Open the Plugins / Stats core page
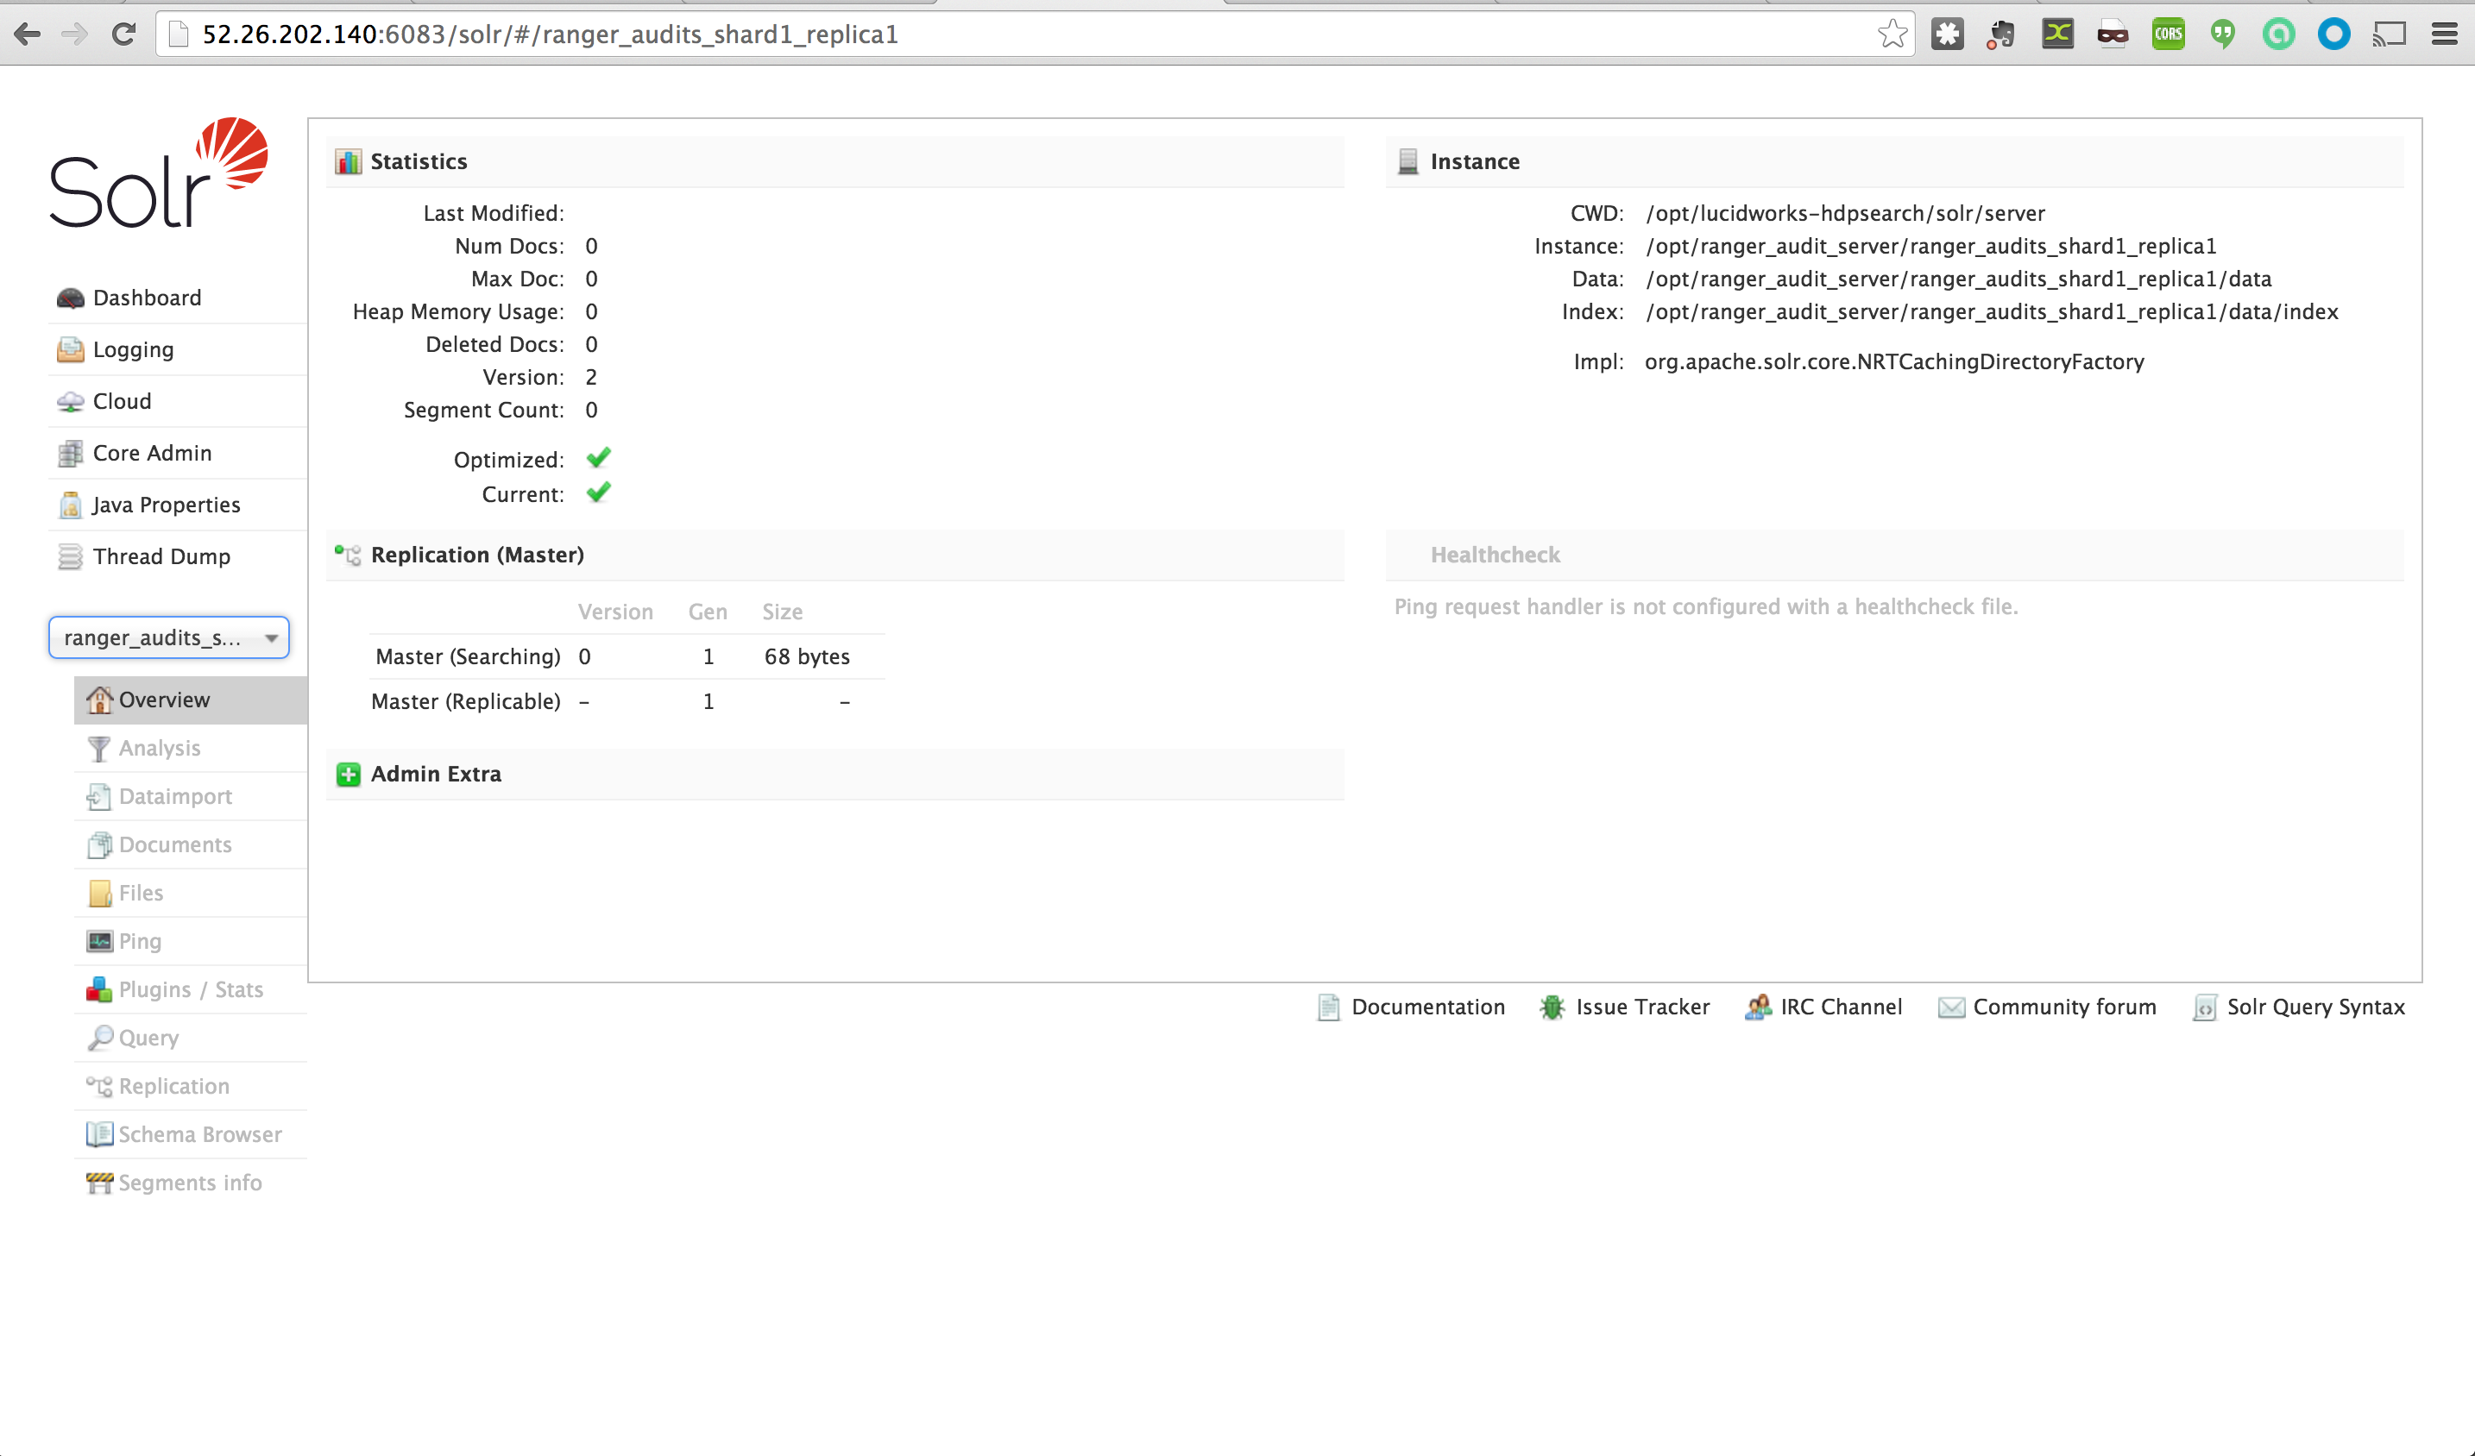This screenshot has height=1456, width=2475. 192,989
